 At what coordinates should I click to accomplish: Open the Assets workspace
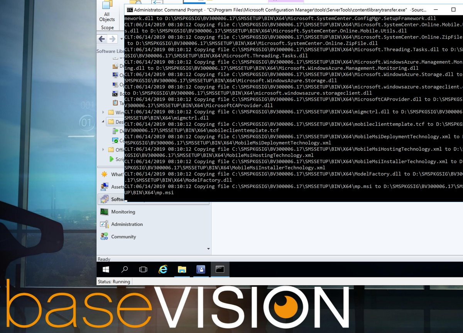[x=112, y=187]
